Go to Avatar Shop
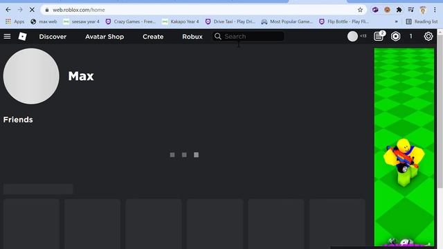The image size is (443, 249). [105, 37]
